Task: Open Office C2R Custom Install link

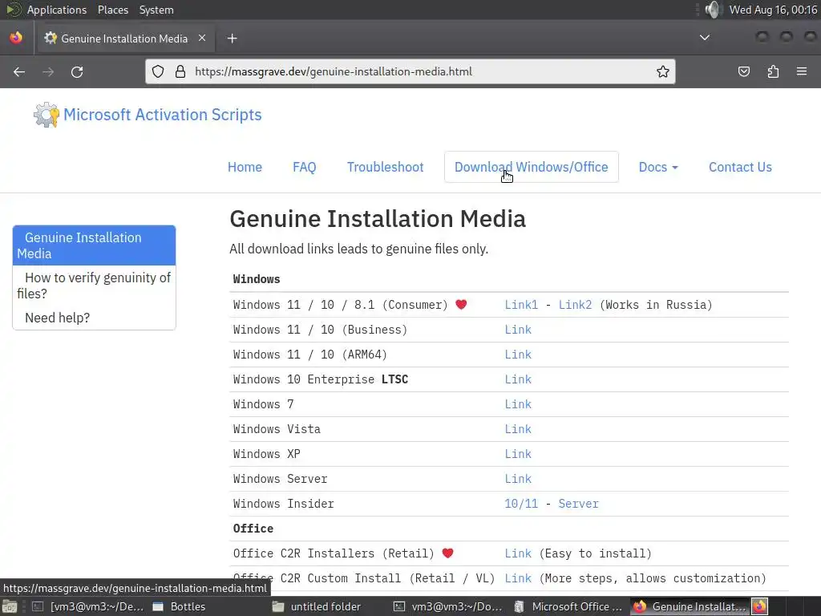Action: (518, 578)
